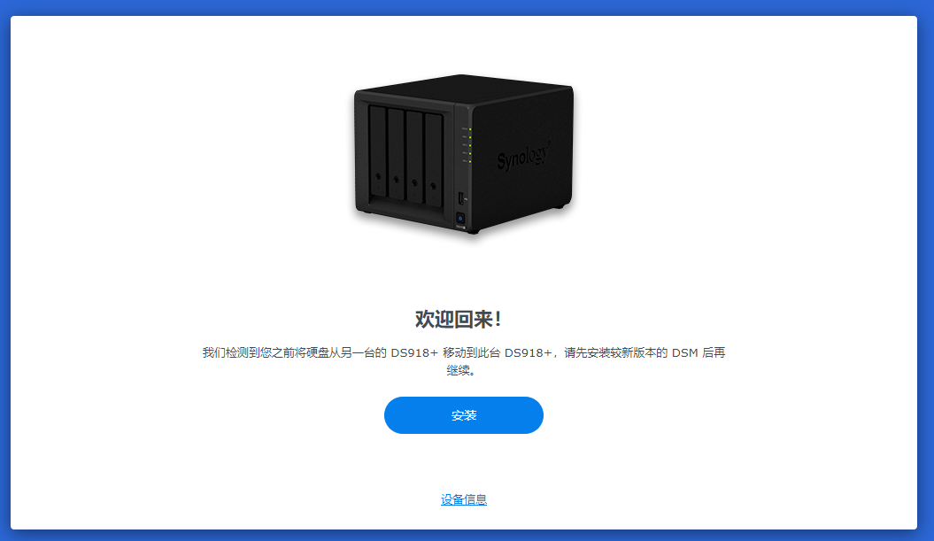The width and height of the screenshot is (934, 541).
Task: Click the second DS918+ model name in text
Action: coord(528,352)
